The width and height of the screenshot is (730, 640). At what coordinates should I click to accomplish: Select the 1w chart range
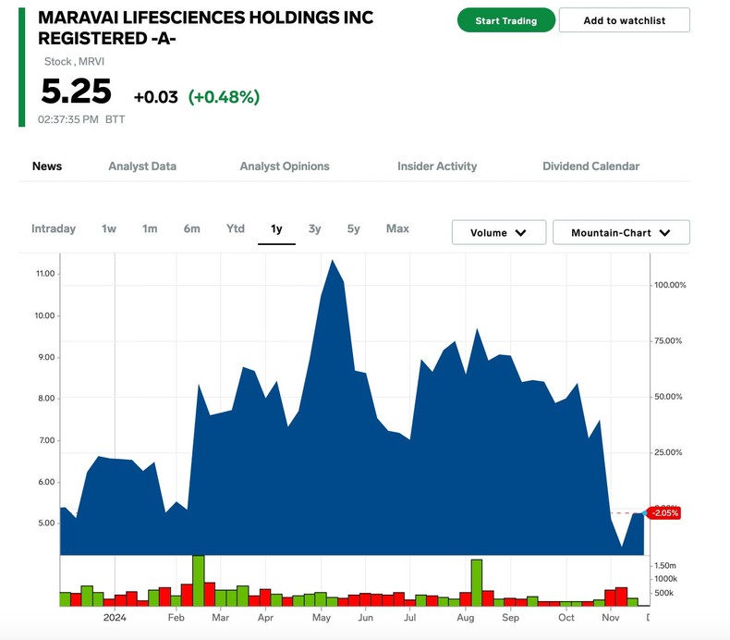pyautogui.click(x=109, y=228)
